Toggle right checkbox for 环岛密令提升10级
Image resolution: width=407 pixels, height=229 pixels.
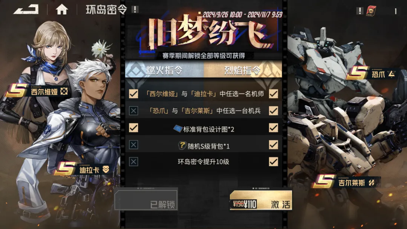(273, 161)
